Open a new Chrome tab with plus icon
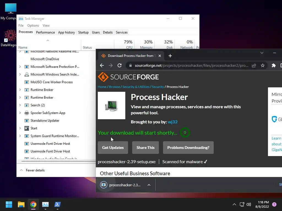The image size is (282, 211). click(x=170, y=56)
